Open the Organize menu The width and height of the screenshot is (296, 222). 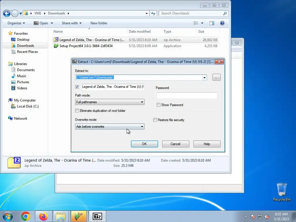coord(16,23)
